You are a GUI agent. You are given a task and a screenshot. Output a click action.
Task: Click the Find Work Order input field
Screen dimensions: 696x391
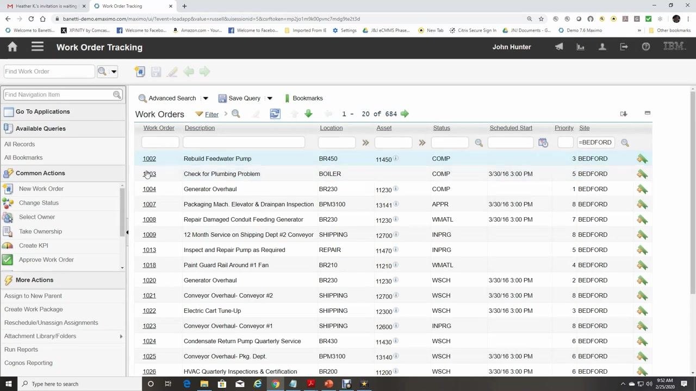[49, 72]
